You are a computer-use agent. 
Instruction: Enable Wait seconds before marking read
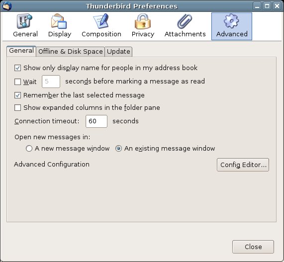[17, 82]
